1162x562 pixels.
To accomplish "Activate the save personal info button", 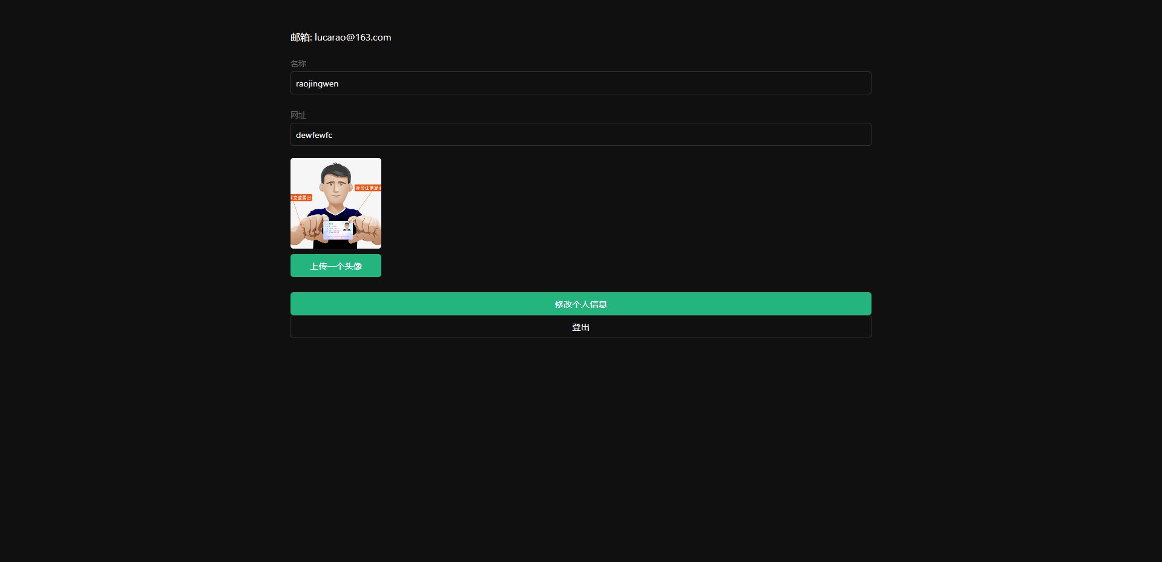I will coord(580,304).
